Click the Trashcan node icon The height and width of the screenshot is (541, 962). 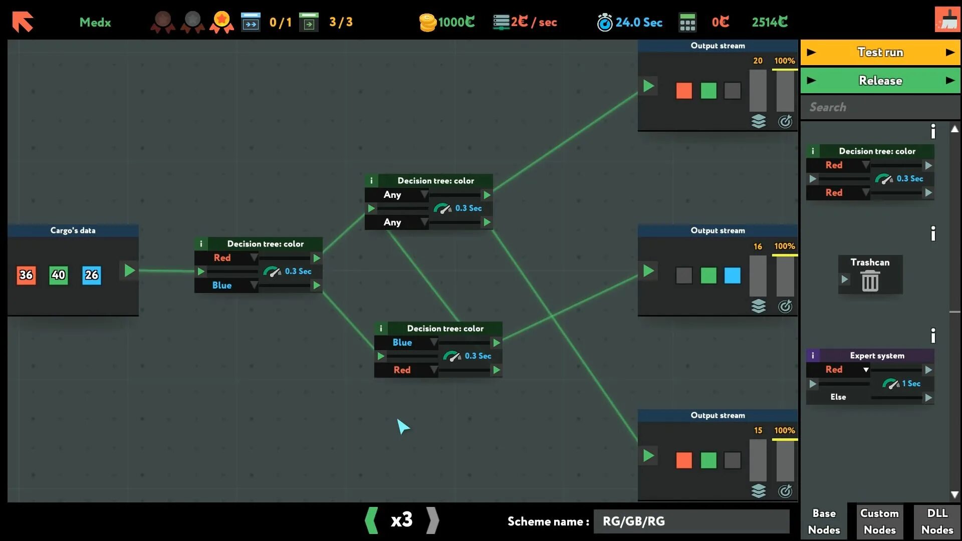point(870,280)
